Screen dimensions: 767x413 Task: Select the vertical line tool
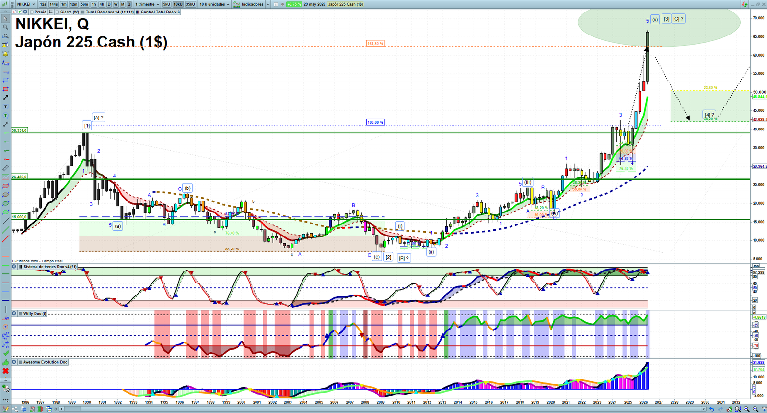tap(5, 309)
